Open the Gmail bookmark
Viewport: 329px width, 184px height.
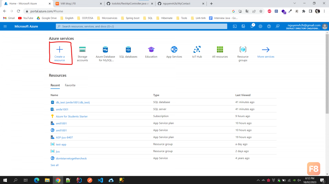point(9,18)
